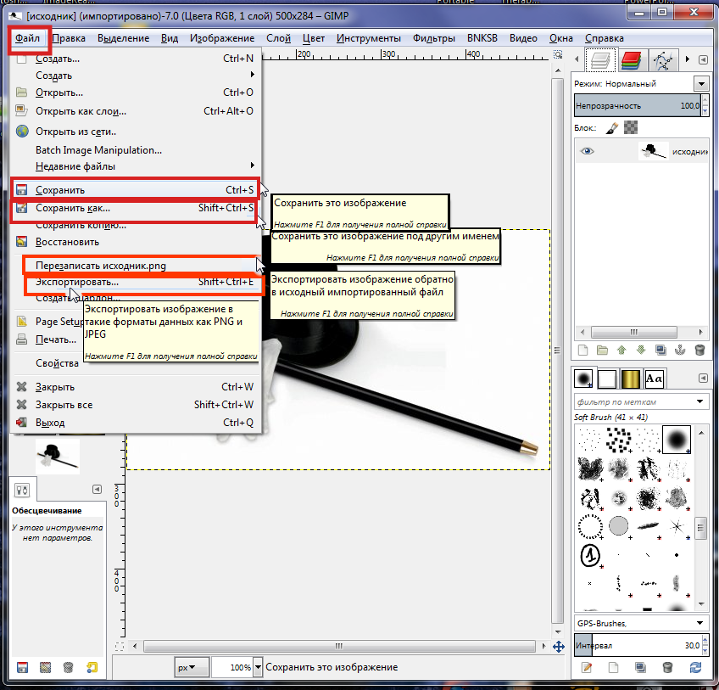Click the duplicate layer icon
The height and width of the screenshot is (690, 719).
(x=661, y=350)
